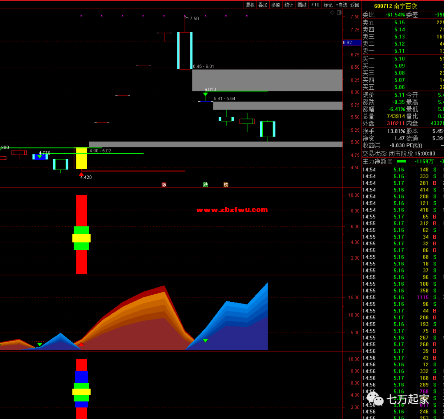This screenshot has height=419, width=444.
Task: Open the 统计 statistics tool
Action: coord(289,5)
